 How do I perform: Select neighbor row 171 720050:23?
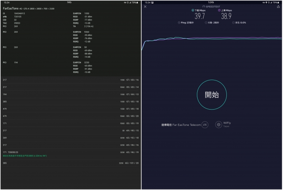click(71, 154)
